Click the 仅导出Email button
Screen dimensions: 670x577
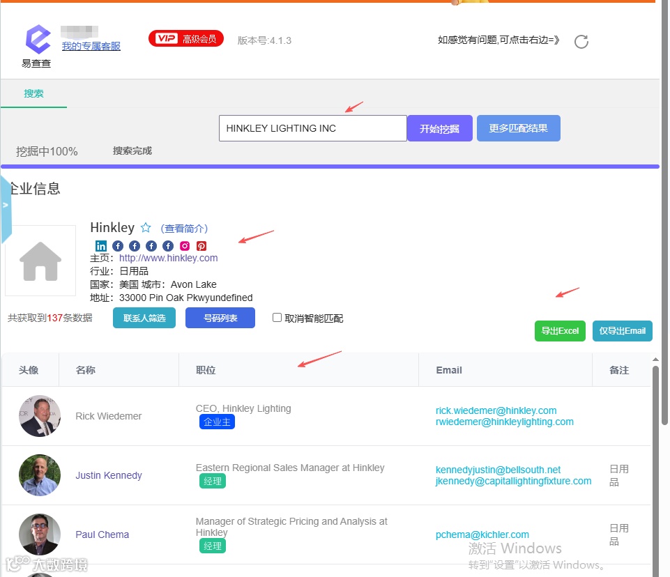tap(622, 330)
